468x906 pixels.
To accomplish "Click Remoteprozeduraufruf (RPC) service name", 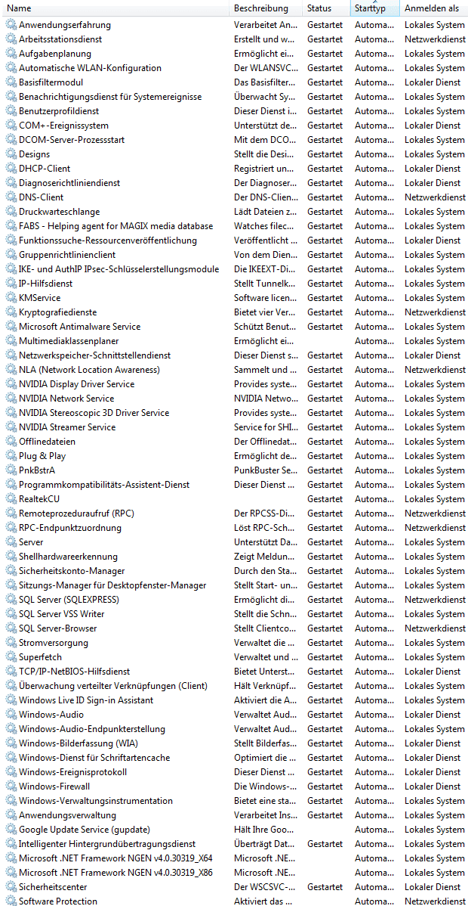I will point(77,514).
